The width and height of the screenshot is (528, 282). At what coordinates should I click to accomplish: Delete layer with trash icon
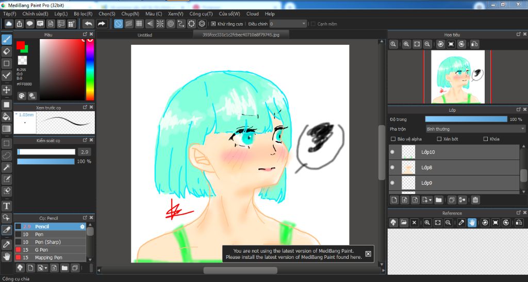click(x=475, y=200)
